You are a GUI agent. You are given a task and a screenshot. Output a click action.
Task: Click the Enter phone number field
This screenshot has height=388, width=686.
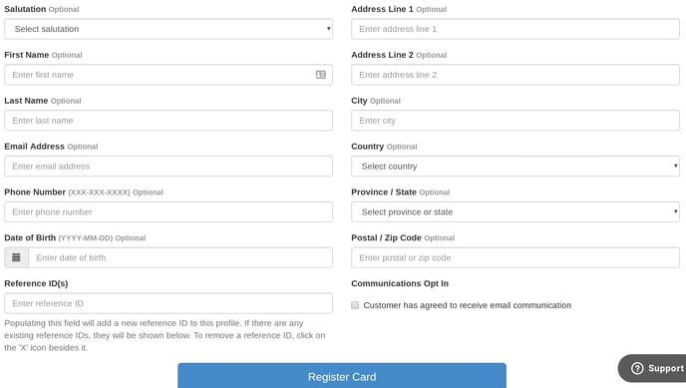click(169, 212)
